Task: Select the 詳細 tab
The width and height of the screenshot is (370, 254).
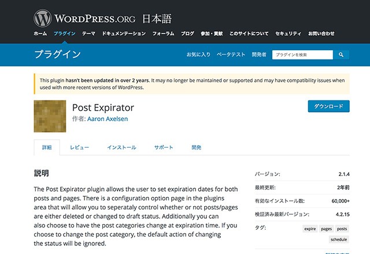Action: click(x=47, y=148)
